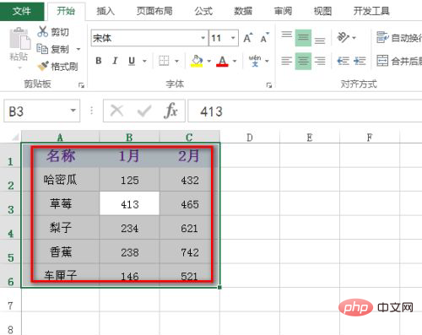Screen dimensions: 422x335
Task: Click the phonetic guide wén icon
Action: [255, 61]
